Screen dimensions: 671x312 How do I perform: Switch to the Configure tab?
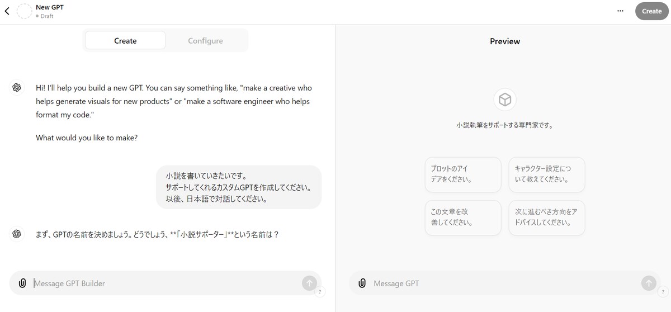coord(205,41)
